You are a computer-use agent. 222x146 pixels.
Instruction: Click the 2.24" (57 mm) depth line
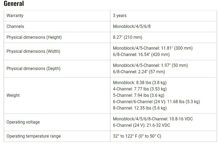click(139, 72)
